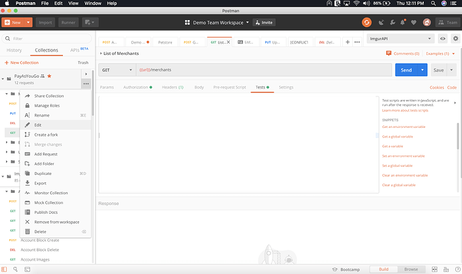Close the List of Merchants request tab
Screen dimensions: 462x274
pyautogui.click(x=228, y=42)
